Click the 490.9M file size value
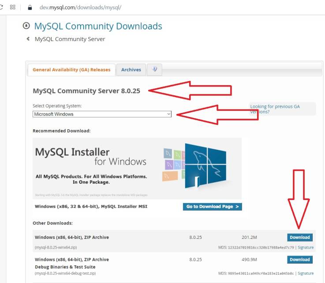Screen dimensions: 325x283 click(249, 259)
